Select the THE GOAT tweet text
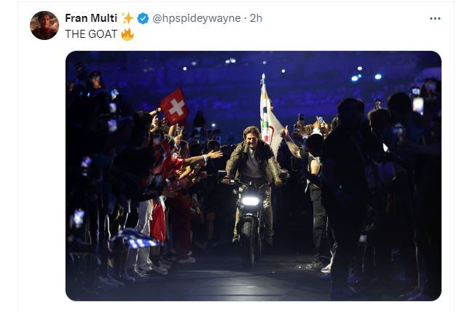475x312 pixels. tap(91, 34)
